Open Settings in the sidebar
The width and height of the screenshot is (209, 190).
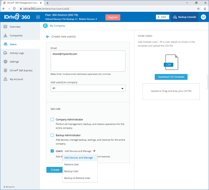[x=20, y=62]
